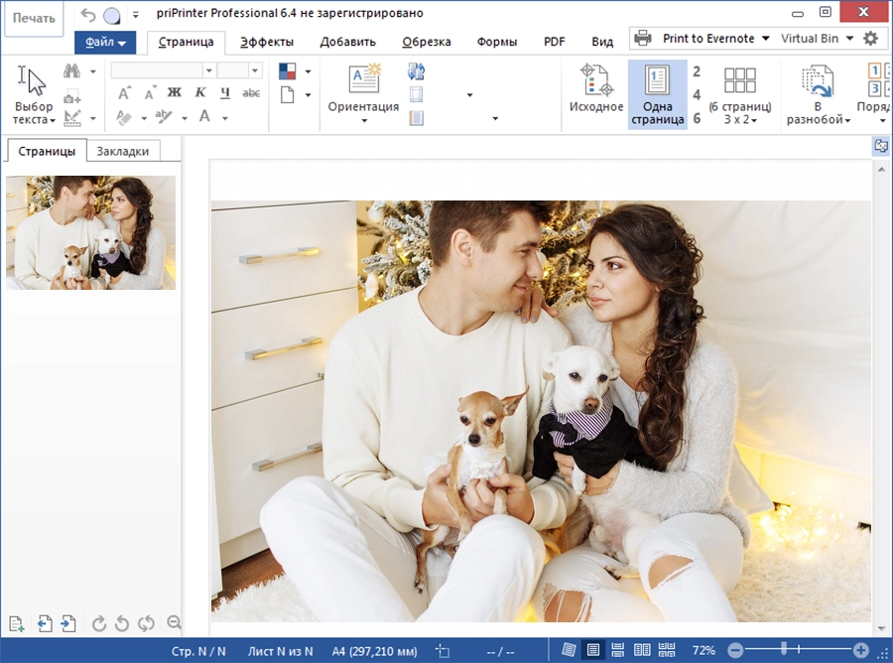This screenshot has width=893, height=663.
Task: Expand the font size dropdown arrow
Action: pos(255,70)
